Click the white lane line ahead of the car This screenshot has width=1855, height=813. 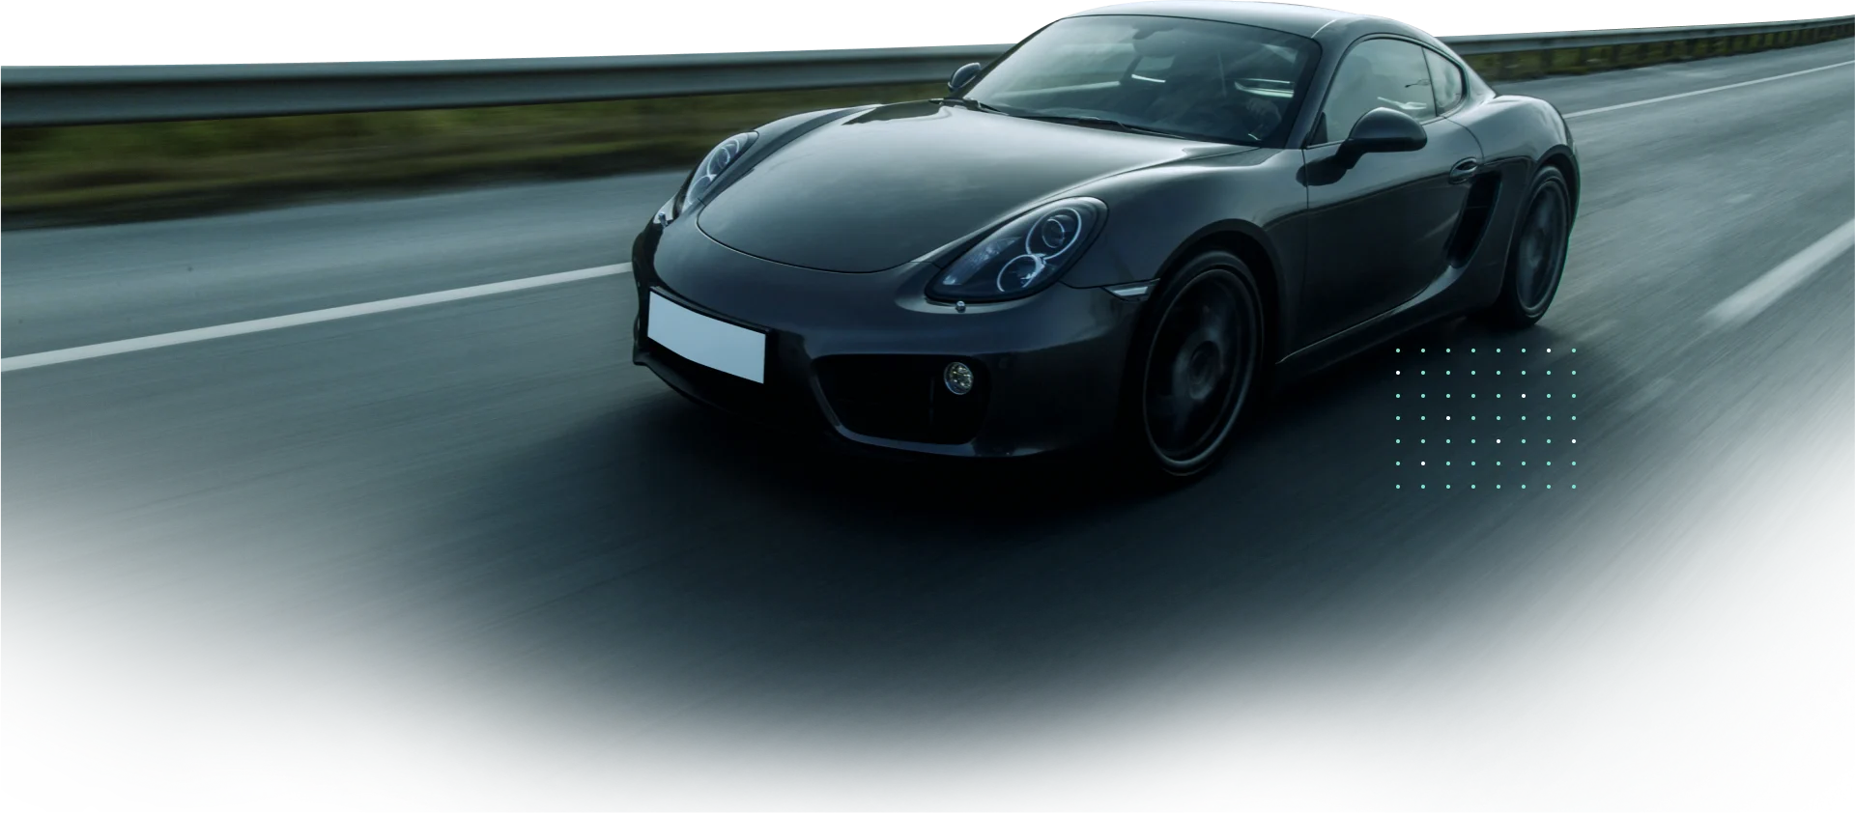290,321
